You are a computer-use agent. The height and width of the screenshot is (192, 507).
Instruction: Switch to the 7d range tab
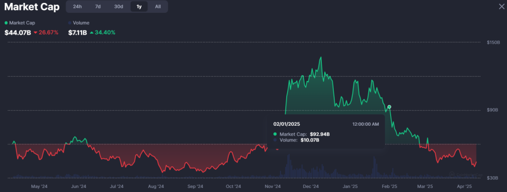tap(98, 6)
